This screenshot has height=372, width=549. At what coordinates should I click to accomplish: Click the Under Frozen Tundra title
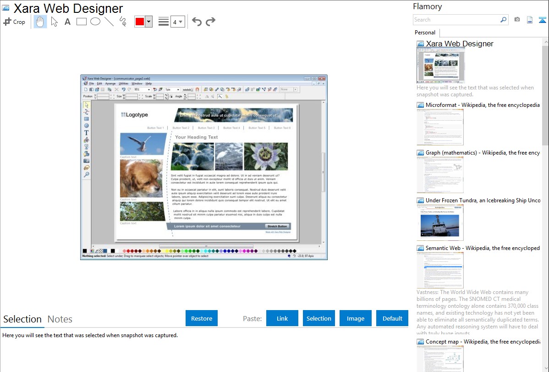[483, 200]
